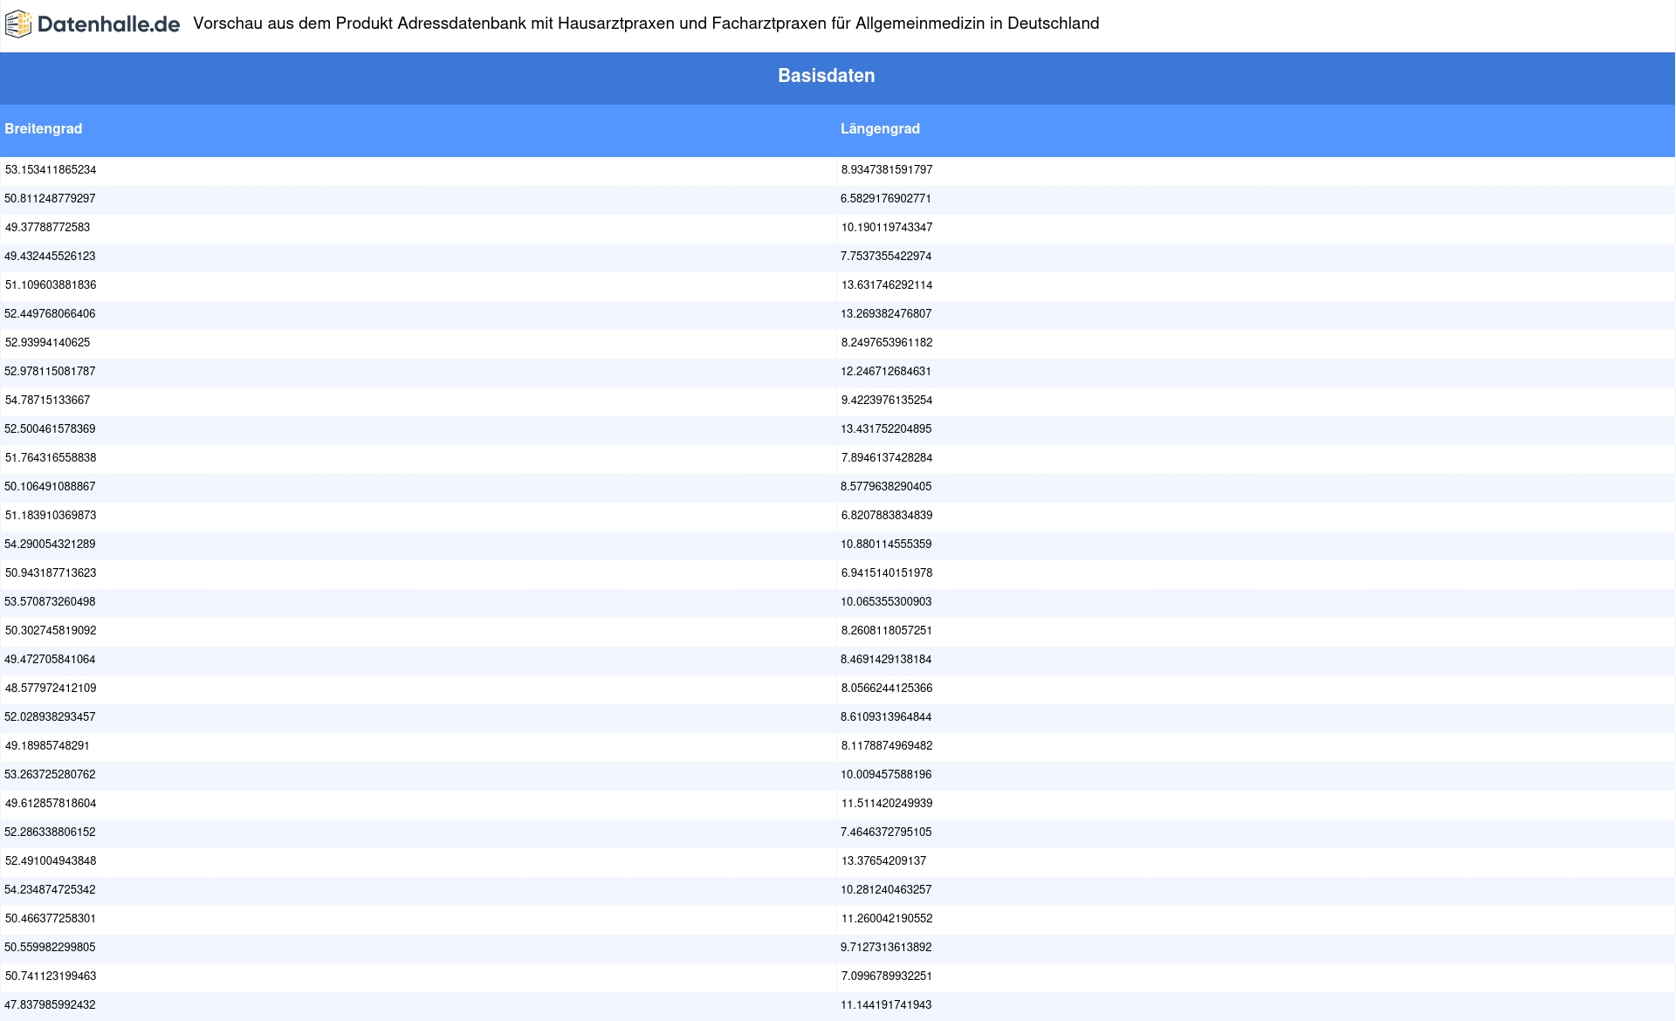Screen dimensions: 1676x1021
Task: Select longitude value 10.065355300903
Action: 886,602
